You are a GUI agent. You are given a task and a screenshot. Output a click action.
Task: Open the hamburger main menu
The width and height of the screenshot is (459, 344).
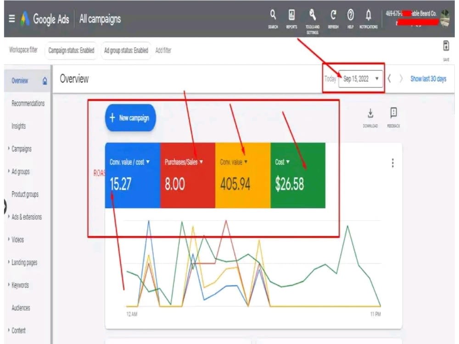click(12, 19)
